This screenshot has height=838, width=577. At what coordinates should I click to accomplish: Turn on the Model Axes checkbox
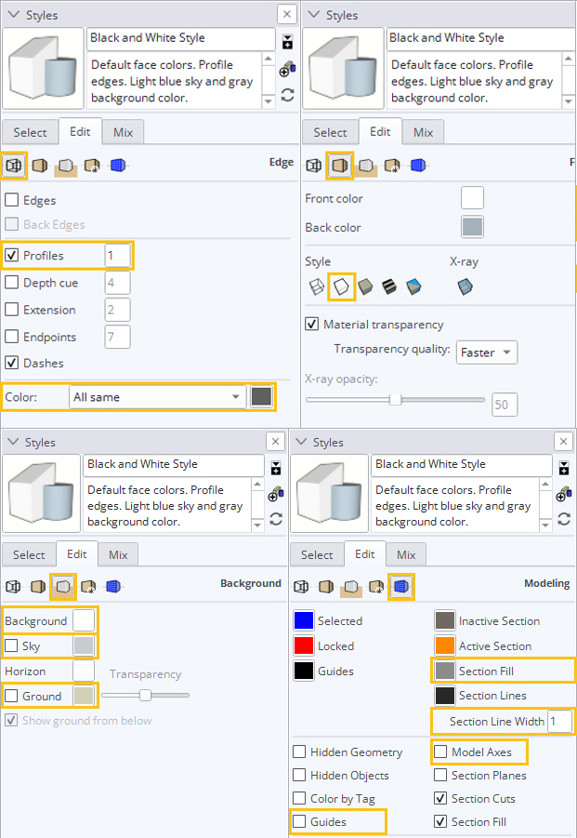440,752
